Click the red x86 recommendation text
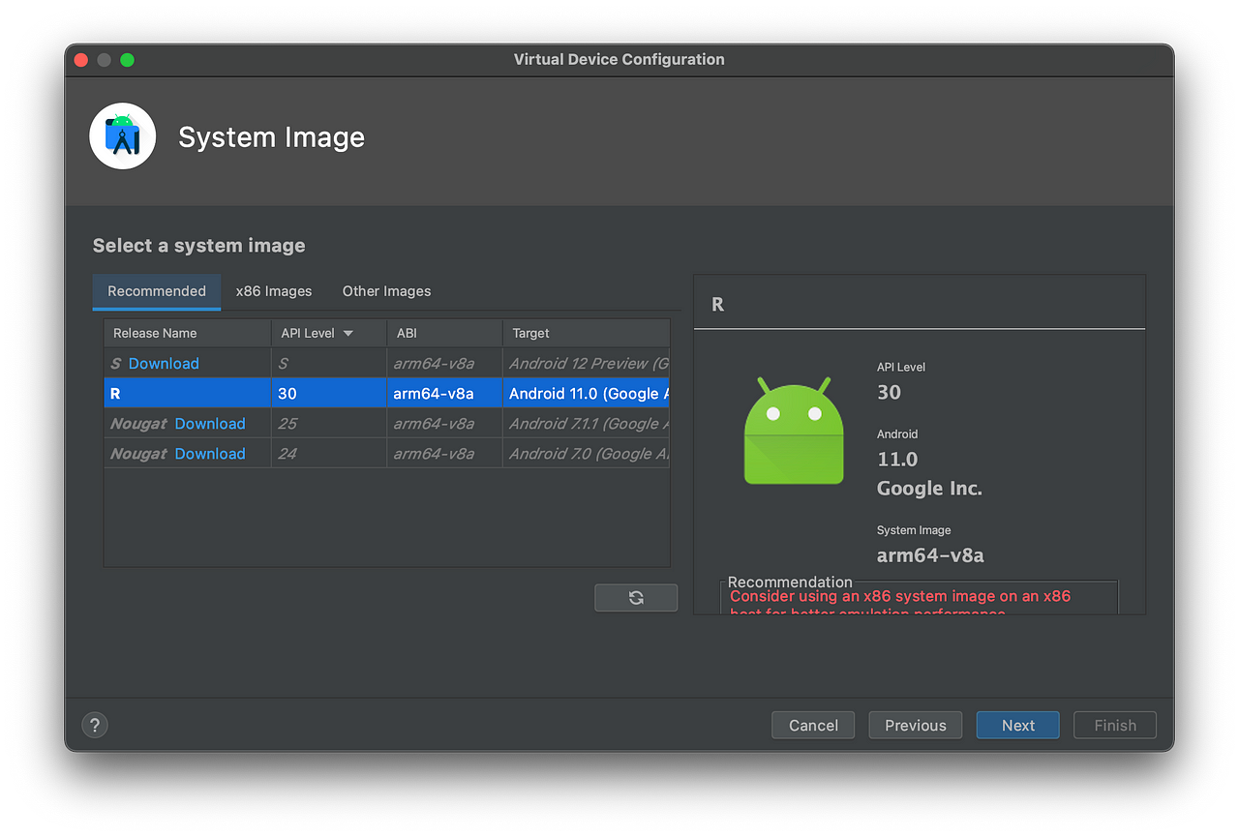The height and width of the screenshot is (837, 1239). [900, 602]
